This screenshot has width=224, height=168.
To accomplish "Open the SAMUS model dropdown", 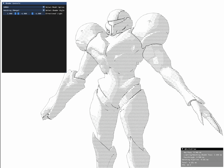I will click(x=24, y=7).
